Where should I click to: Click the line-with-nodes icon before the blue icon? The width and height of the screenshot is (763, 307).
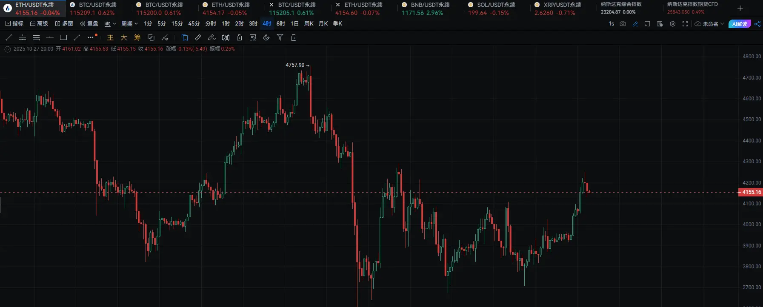coord(165,37)
